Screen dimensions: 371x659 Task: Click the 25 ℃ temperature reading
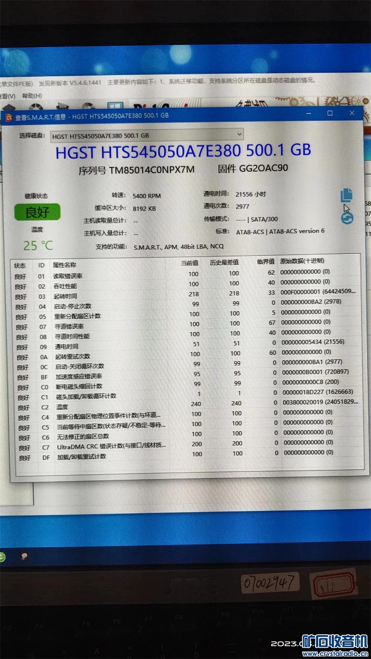[x=38, y=245]
